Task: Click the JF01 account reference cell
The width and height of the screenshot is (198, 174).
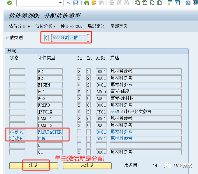Action: [x=101, y=112]
